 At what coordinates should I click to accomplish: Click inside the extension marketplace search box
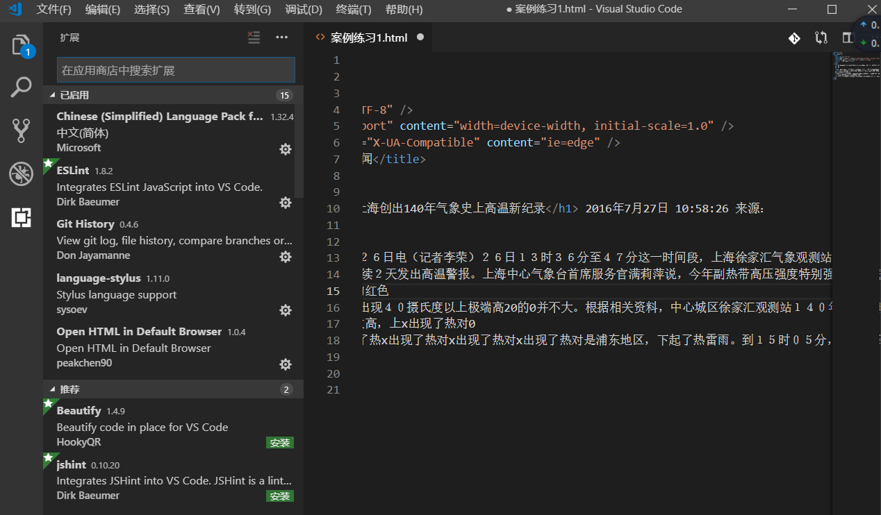[x=175, y=69]
